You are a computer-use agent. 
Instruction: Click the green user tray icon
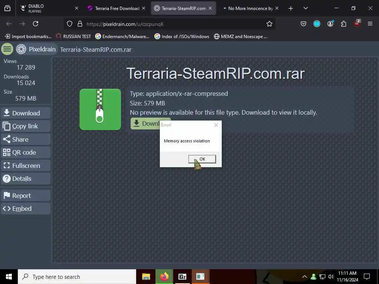point(313,277)
